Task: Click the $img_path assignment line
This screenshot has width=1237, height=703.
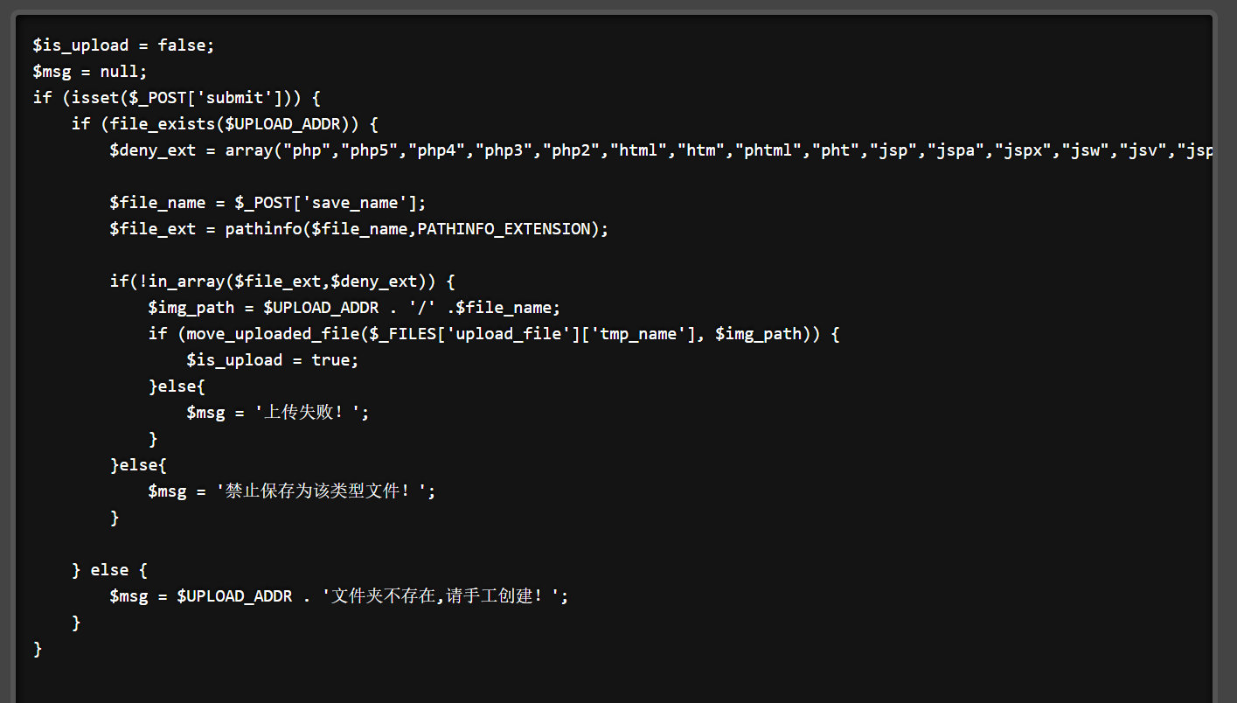Action: pos(353,308)
